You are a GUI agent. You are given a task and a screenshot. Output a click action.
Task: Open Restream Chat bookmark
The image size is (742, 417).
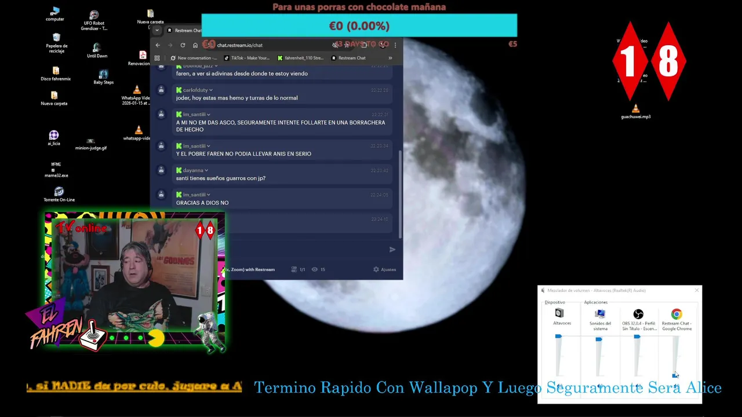tap(348, 58)
